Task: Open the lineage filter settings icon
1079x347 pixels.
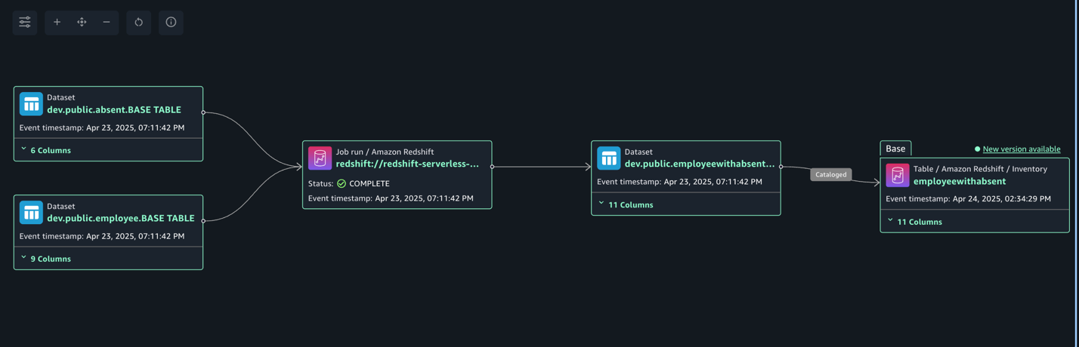Action: [25, 23]
